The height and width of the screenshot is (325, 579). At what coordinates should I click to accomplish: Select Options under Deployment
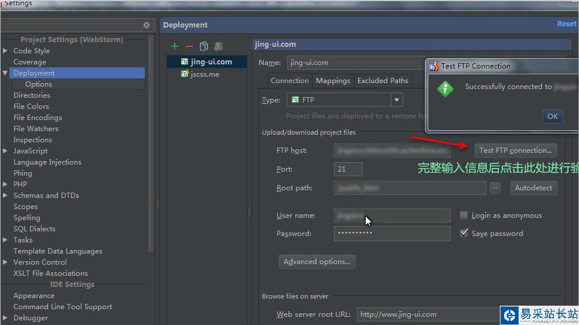coord(39,84)
